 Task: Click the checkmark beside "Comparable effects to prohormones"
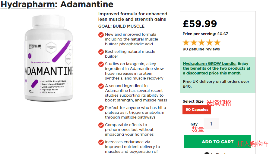coord(101,125)
